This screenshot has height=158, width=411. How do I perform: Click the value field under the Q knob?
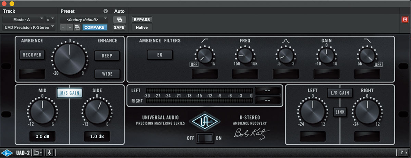(286, 73)
